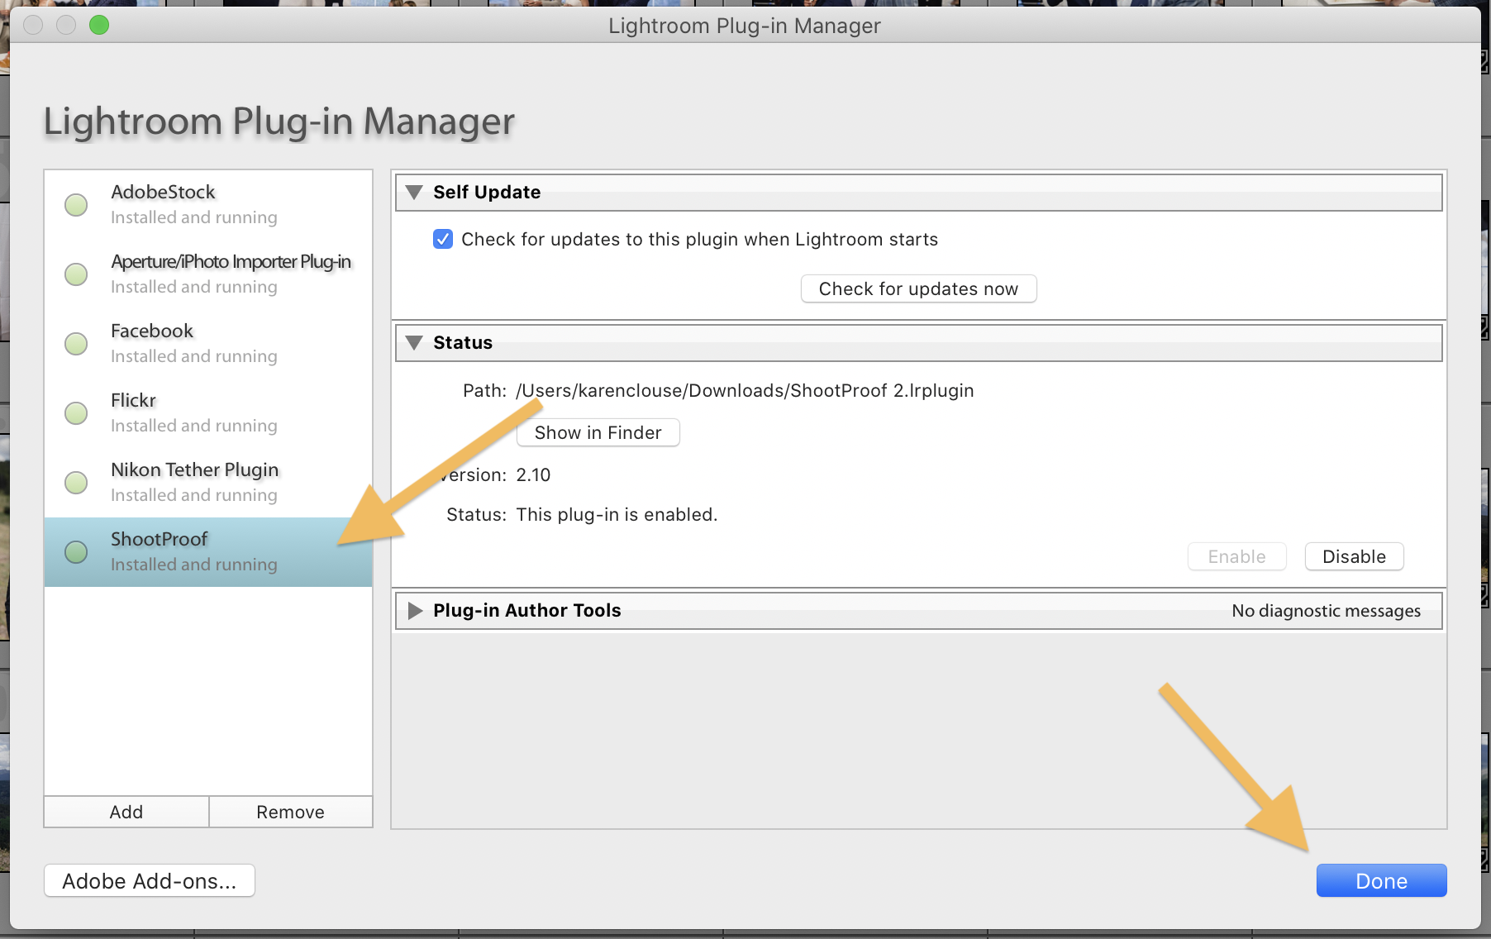
Task: Click Check for updates now button
Action: tap(918, 289)
